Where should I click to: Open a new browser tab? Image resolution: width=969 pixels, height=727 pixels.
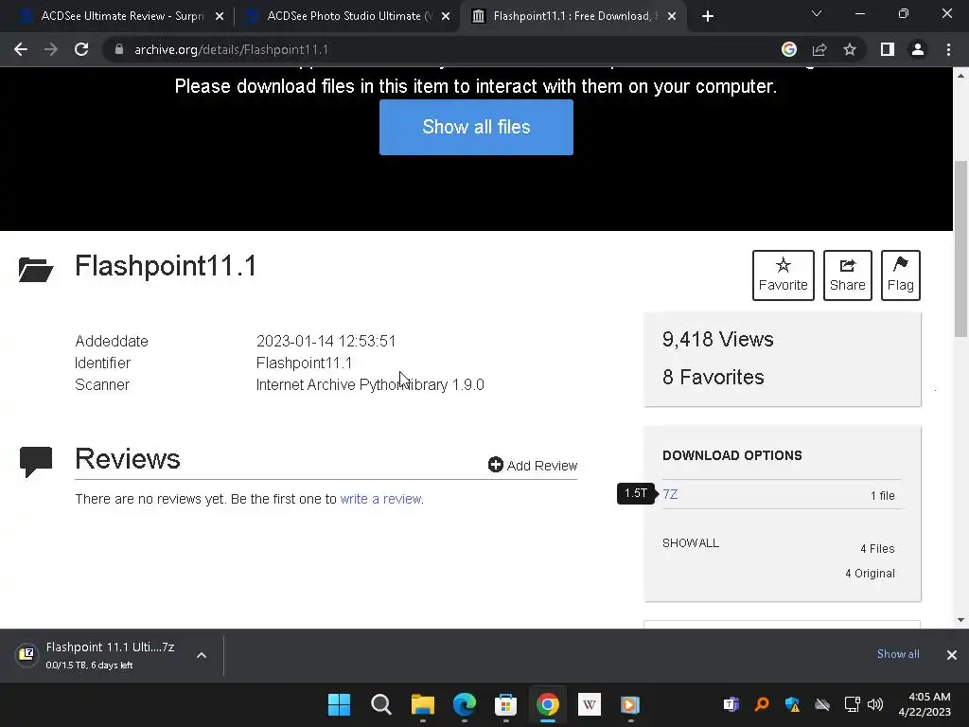pyautogui.click(x=708, y=16)
